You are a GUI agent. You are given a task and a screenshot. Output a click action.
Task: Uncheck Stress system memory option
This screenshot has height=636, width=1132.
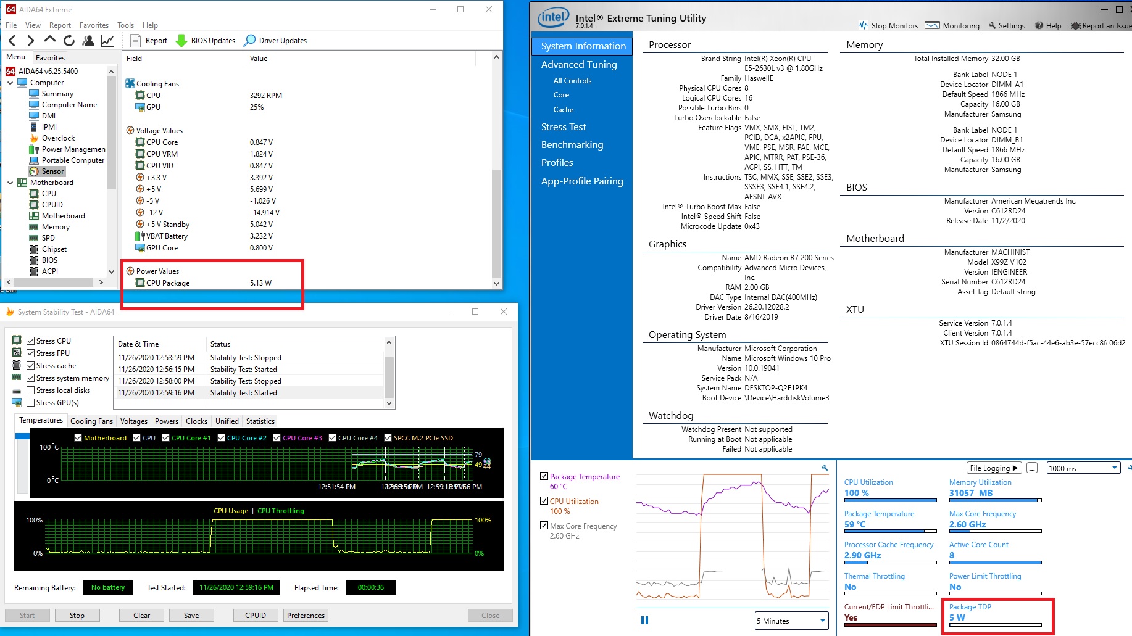point(30,378)
